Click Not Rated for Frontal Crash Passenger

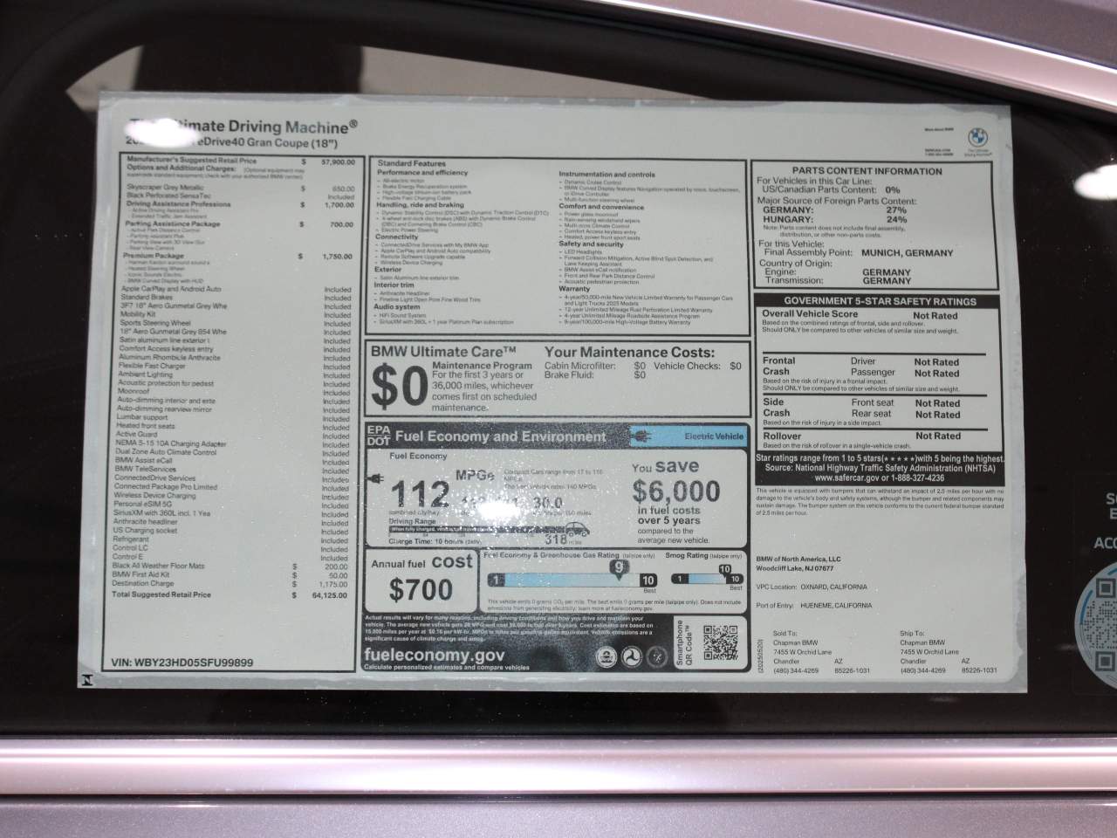(x=936, y=374)
